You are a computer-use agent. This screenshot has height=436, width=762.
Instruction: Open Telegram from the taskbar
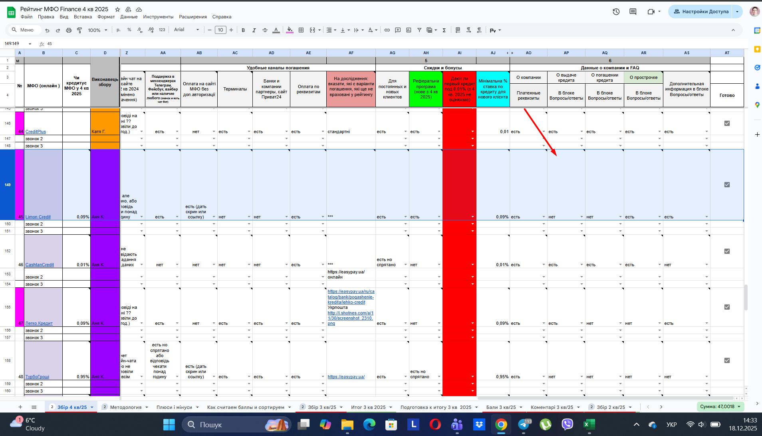click(524, 424)
